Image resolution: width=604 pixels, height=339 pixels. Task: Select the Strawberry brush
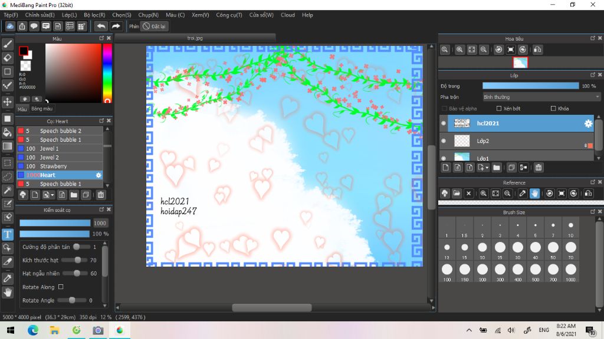coord(60,166)
